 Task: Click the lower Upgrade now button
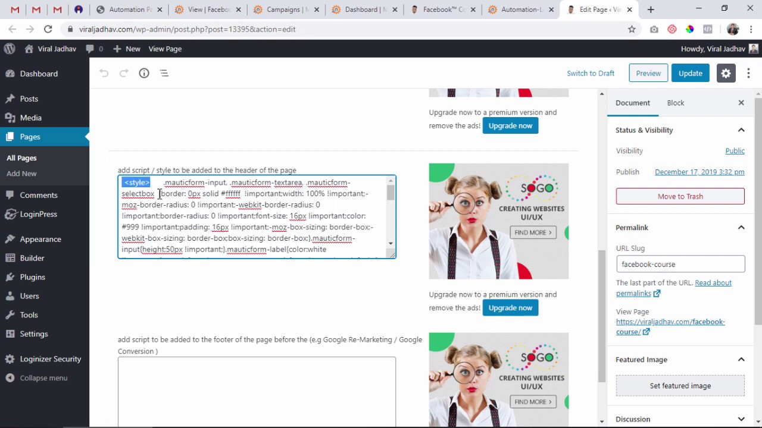pos(510,307)
